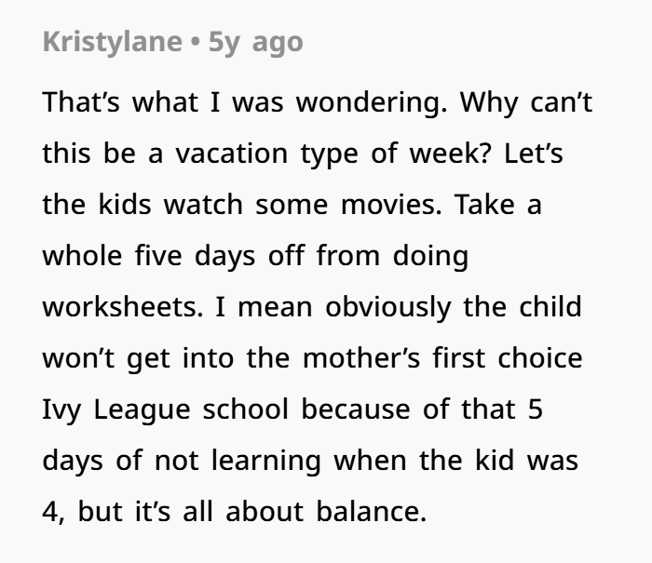652x563 pixels.
Task: Select the word movies in the comment
Action: [x=391, y=205]
